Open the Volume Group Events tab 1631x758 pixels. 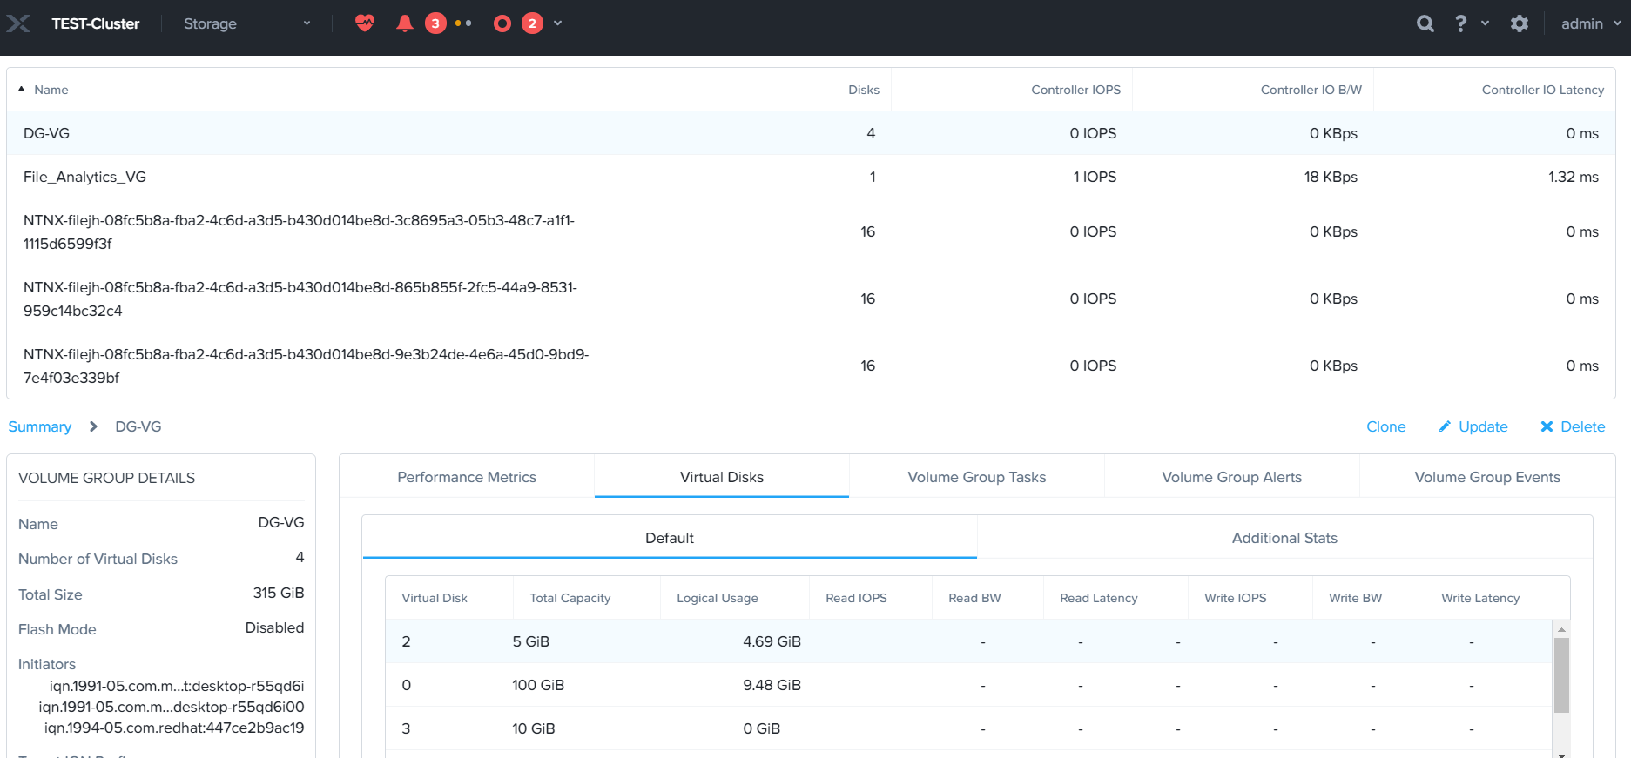click(x=1487, y=477)
